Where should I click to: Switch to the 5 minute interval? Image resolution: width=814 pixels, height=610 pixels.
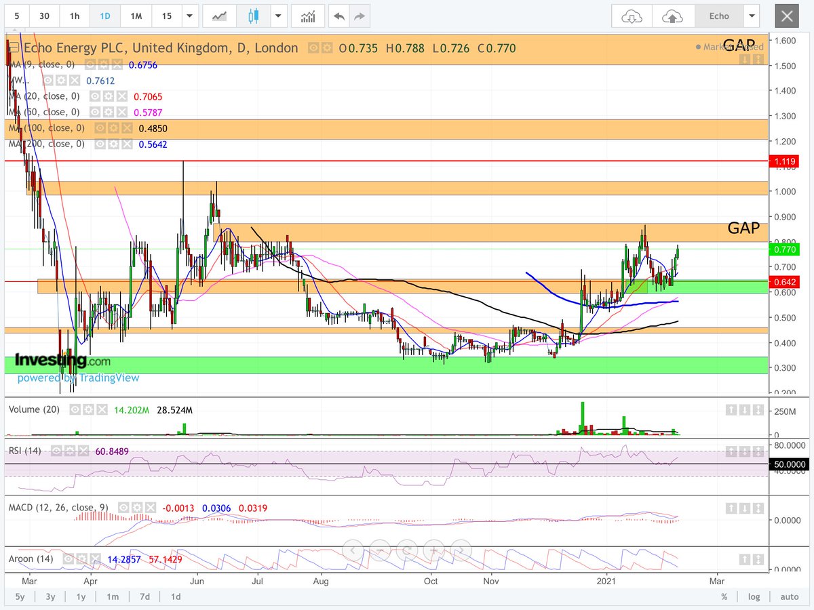(x=16, y=16)
